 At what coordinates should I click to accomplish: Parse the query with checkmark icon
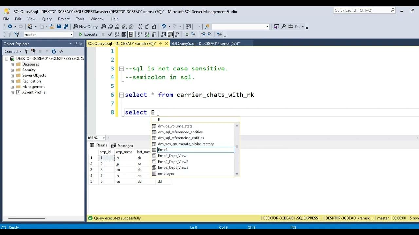pos(110,34)
